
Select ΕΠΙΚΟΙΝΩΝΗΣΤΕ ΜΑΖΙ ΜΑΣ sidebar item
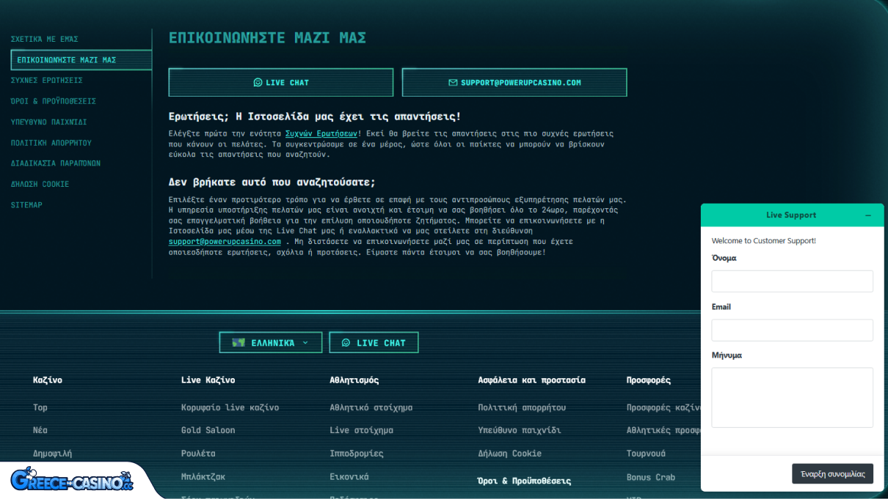point(81,60)
